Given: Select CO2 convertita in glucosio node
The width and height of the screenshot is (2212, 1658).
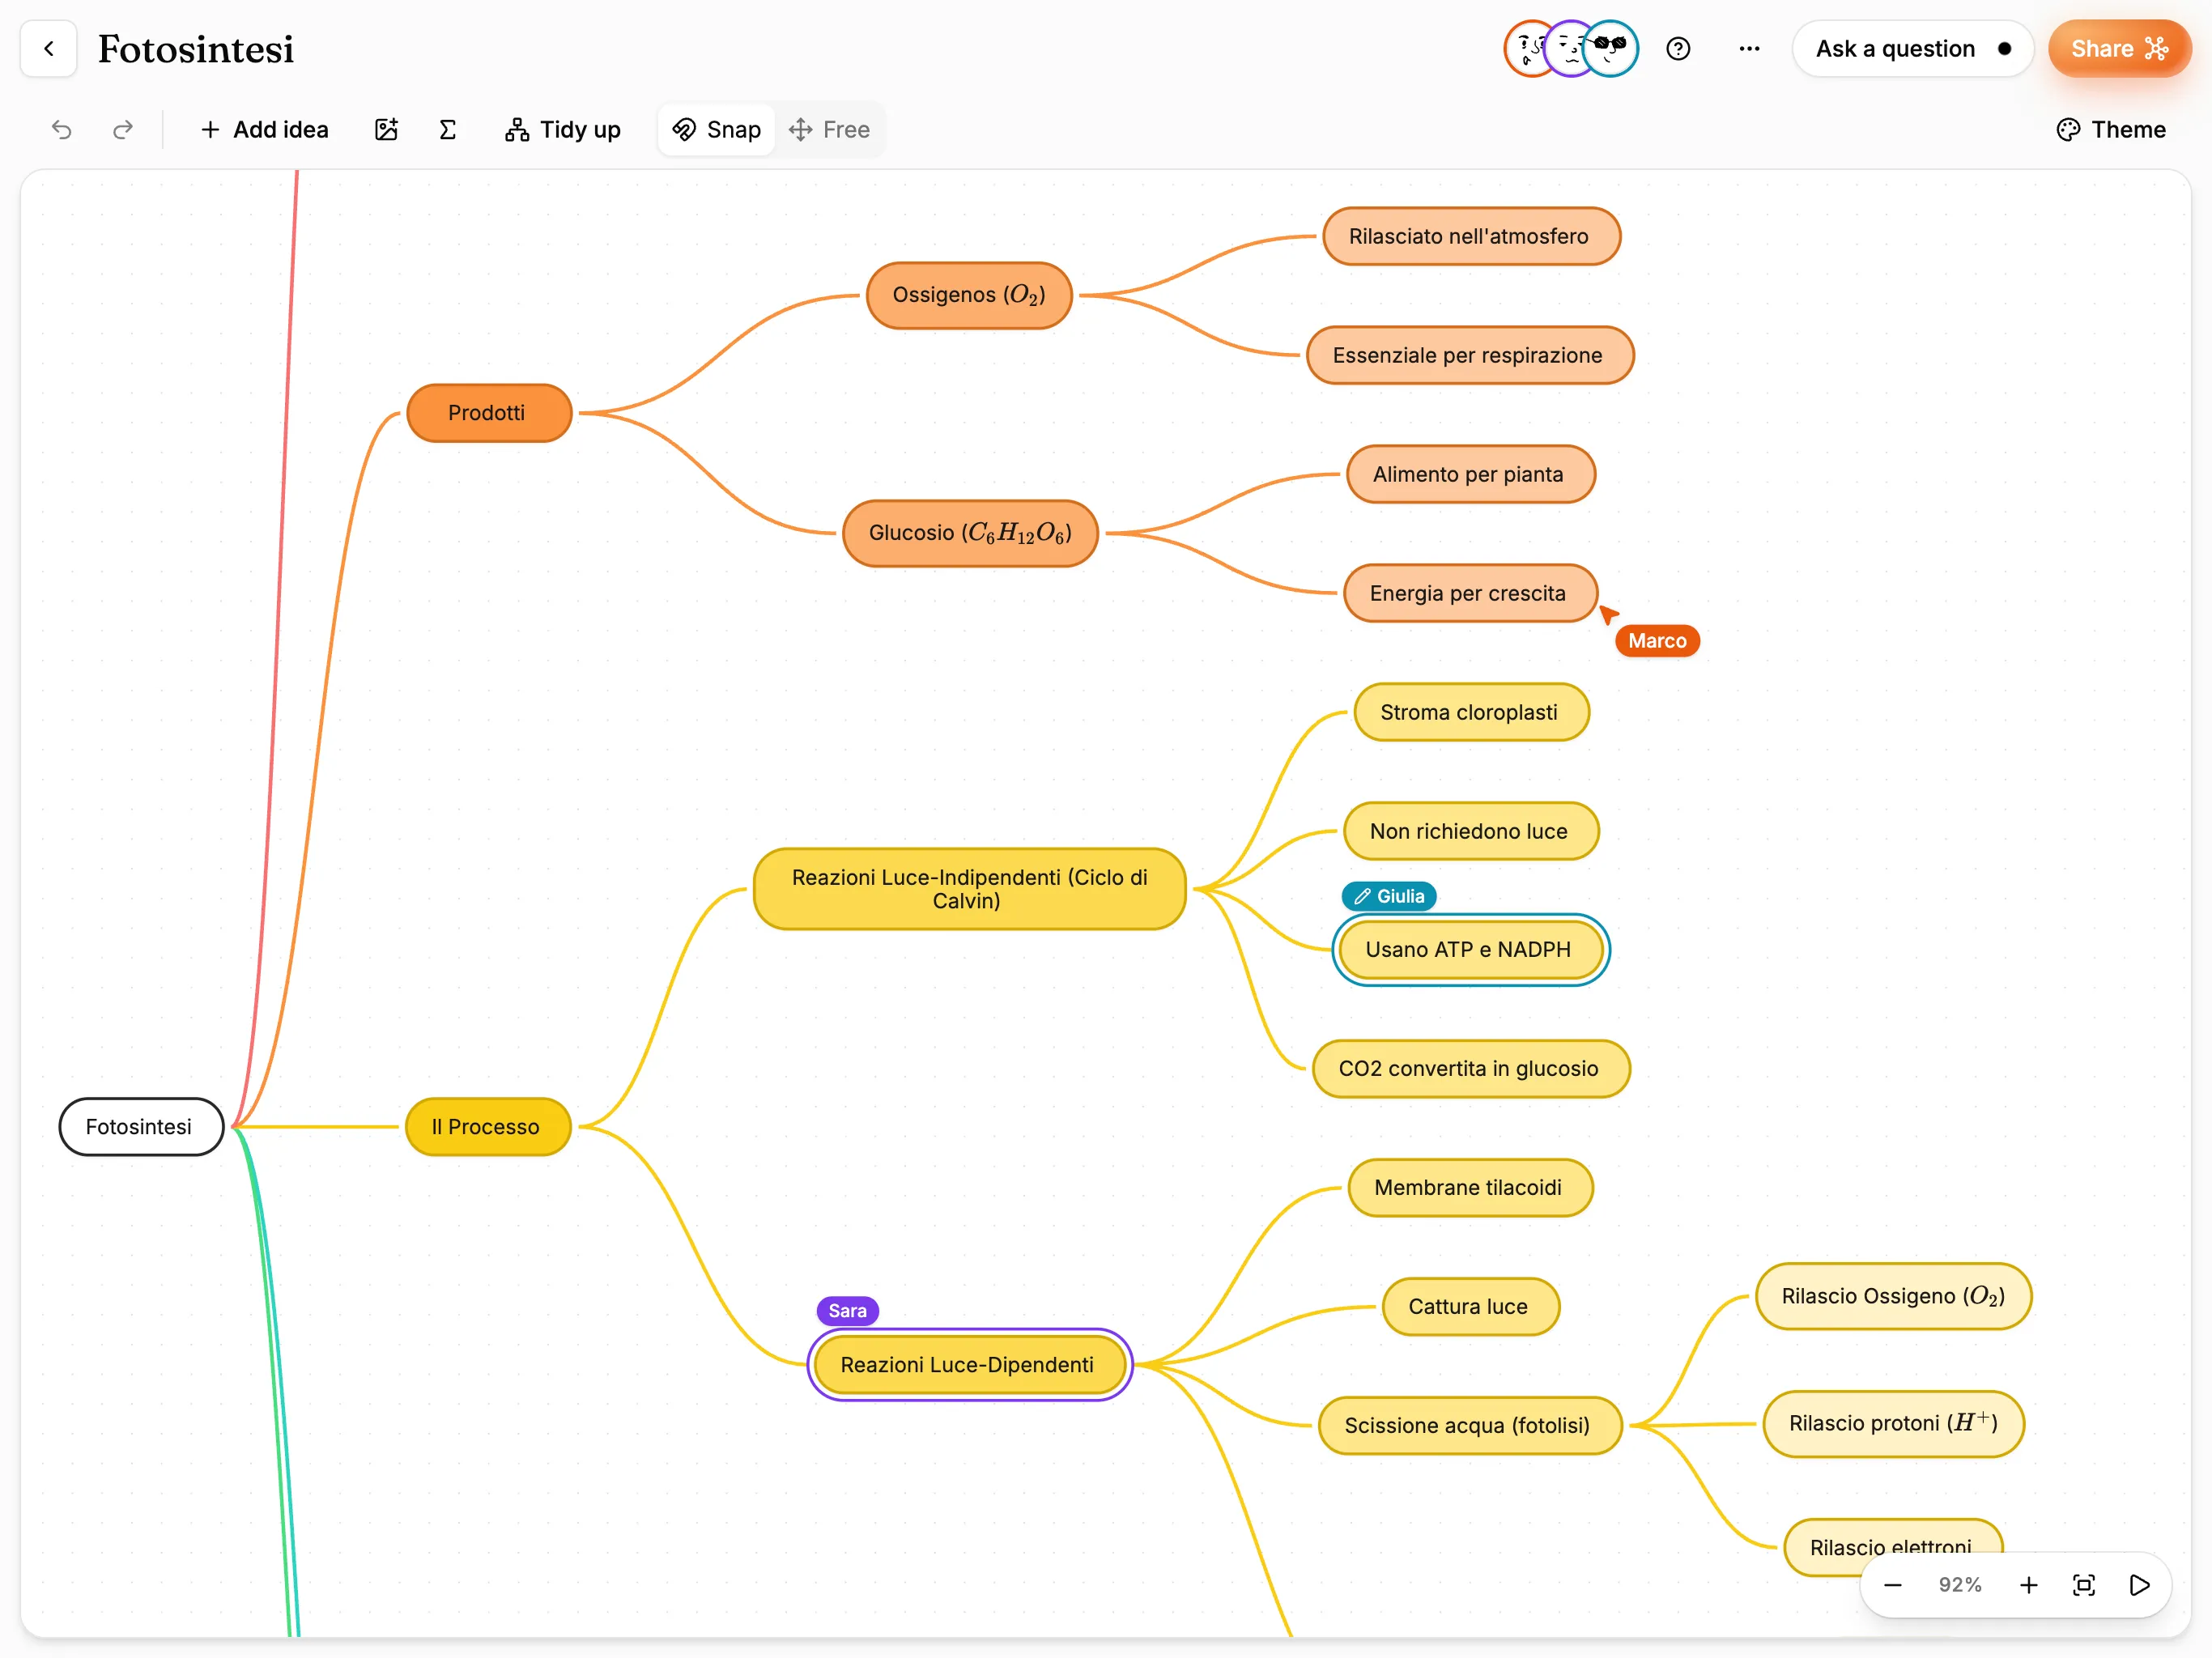Looking at the screenshot, I should [x=1470, y=1068].
